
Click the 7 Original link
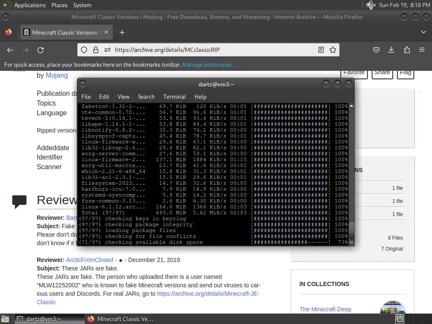tap(392, 249)
